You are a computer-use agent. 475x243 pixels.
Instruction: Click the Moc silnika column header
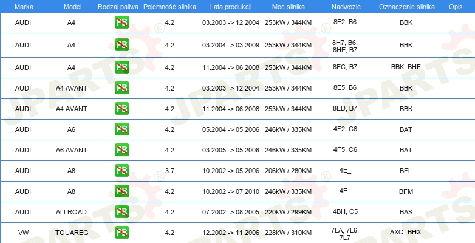pos(289,7)
